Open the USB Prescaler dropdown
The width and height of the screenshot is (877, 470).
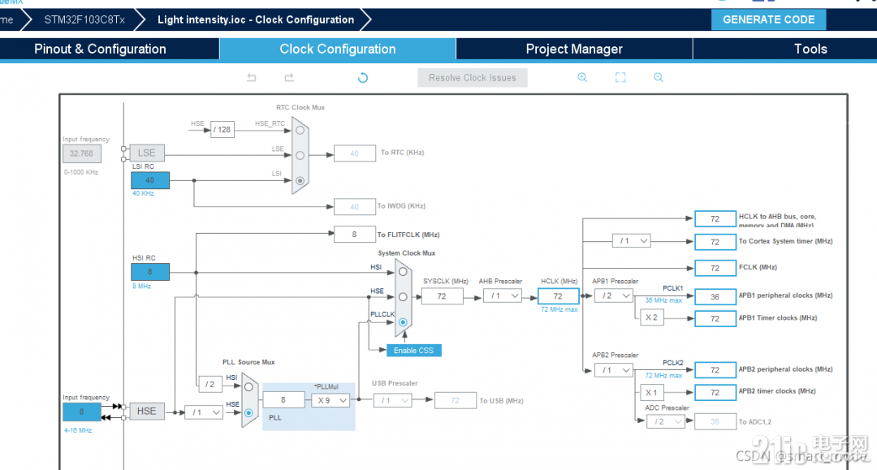(393, 400)
